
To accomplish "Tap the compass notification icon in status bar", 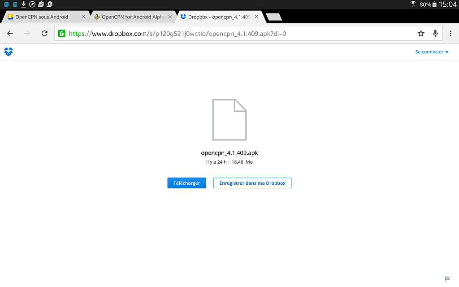I will coord(32,4).
